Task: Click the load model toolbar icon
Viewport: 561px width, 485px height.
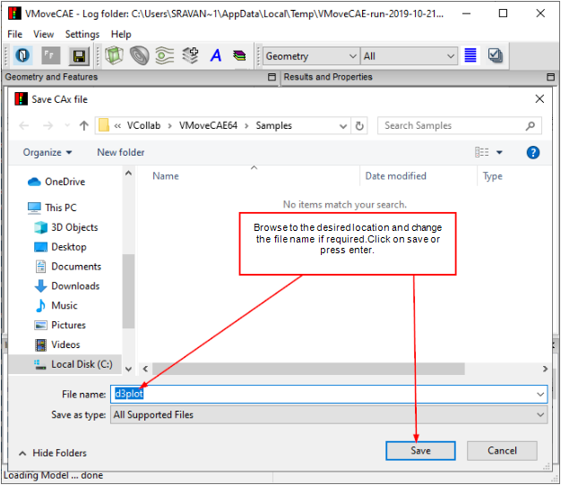Action: (22, 55)
